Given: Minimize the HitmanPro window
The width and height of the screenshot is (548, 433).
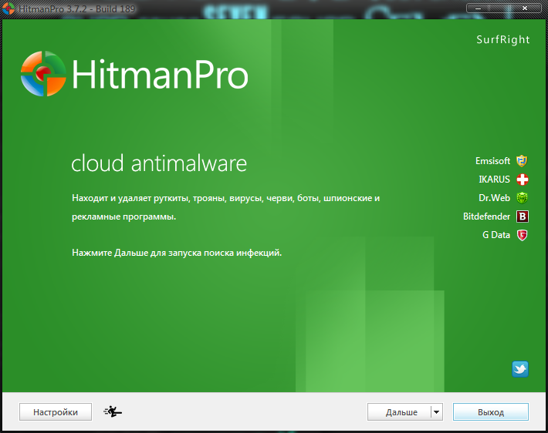Looking at the screenshot, I should [x=478, y=8].
